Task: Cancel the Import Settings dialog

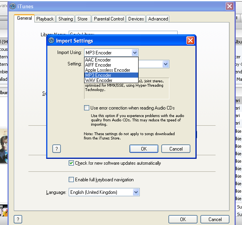Action: (x=176, y=149)
